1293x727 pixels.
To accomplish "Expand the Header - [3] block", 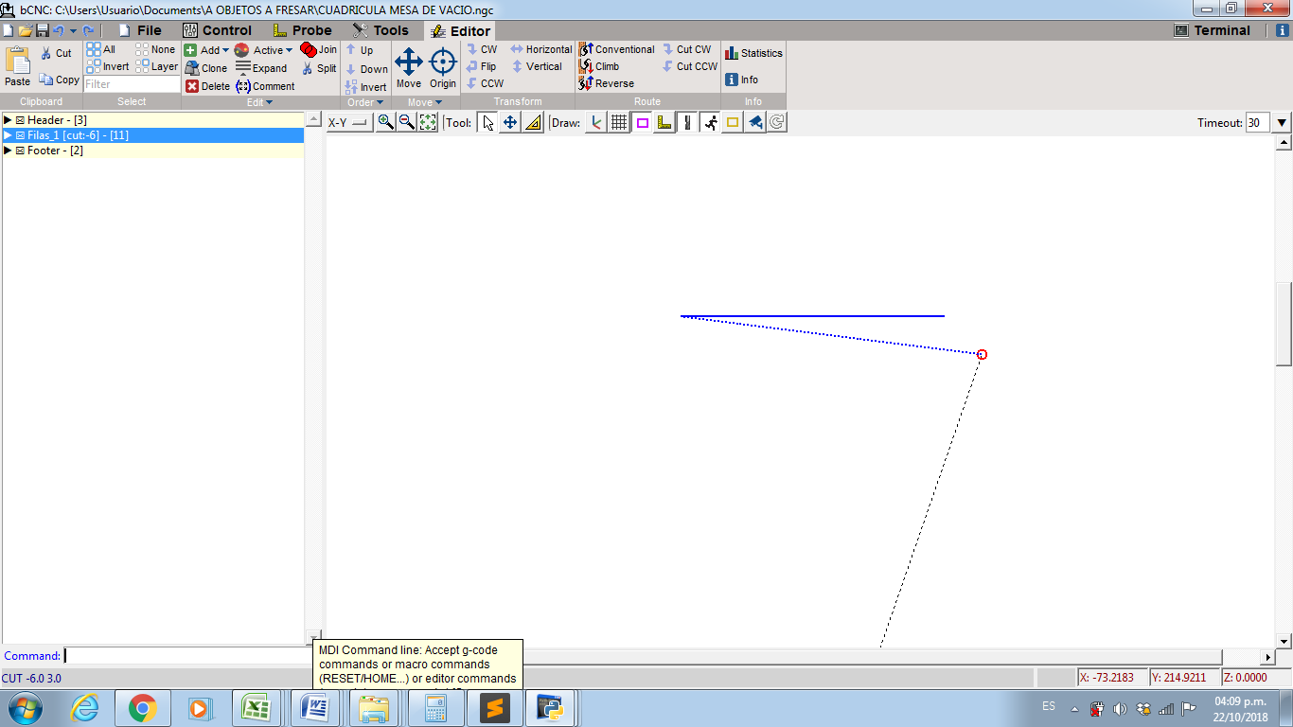I will point(8,120).
